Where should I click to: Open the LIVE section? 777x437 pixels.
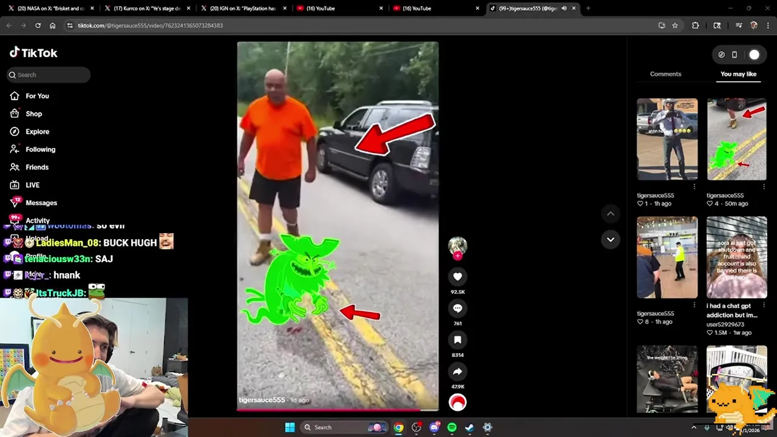pos(32,185)
